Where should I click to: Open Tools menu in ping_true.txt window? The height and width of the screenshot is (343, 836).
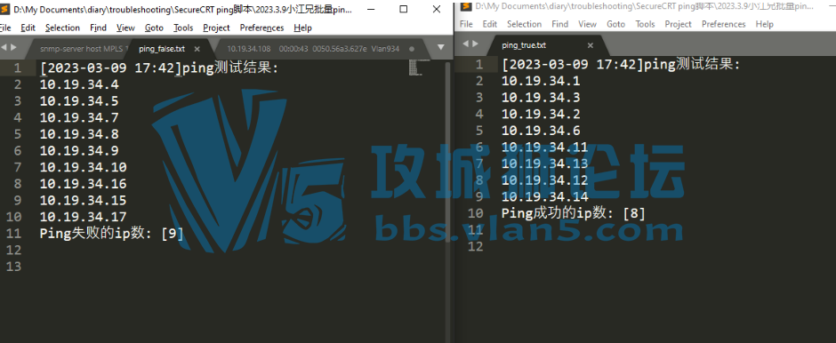pos(645,24)
